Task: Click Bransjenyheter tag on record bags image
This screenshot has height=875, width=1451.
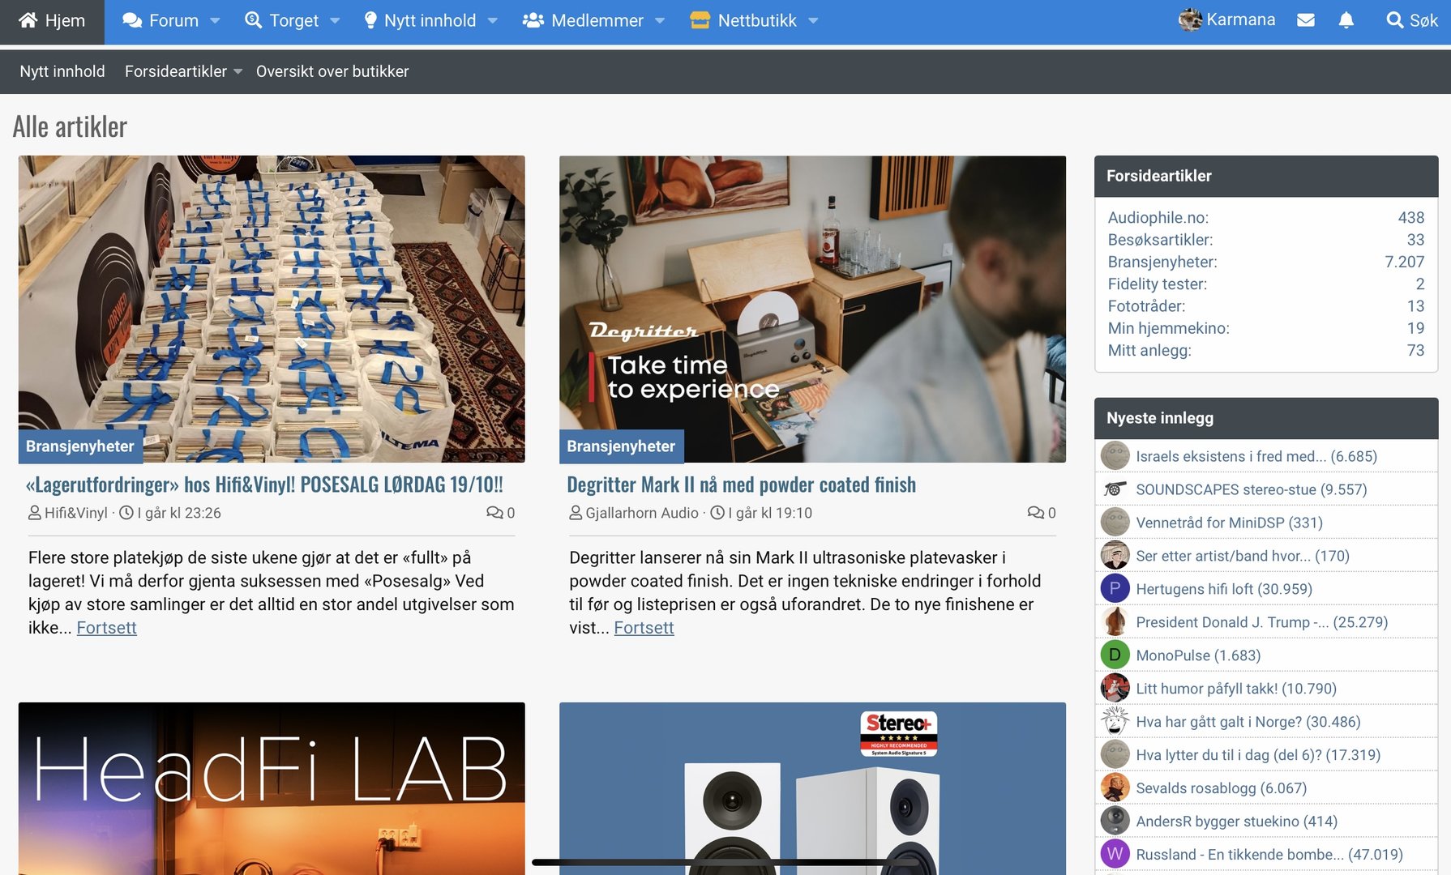Action: 80,446
